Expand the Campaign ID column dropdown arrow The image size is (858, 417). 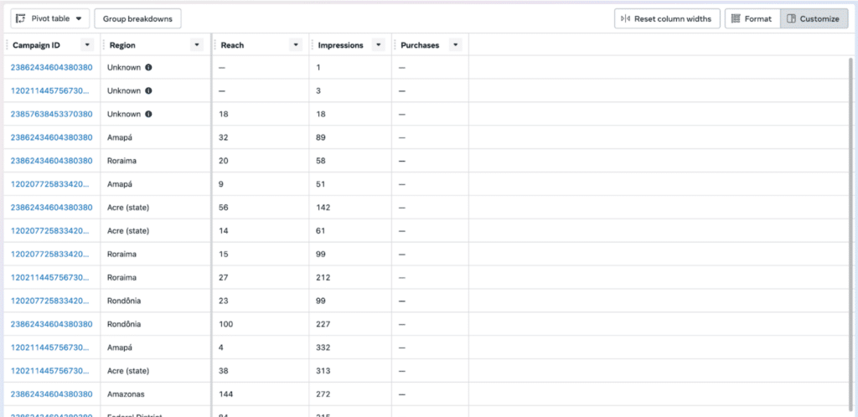(x=87, y=45)
